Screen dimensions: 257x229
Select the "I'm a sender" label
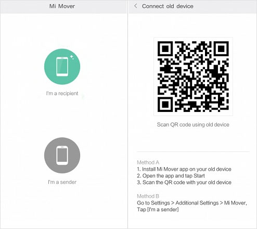pyautogui.click(x=62, y=182)
